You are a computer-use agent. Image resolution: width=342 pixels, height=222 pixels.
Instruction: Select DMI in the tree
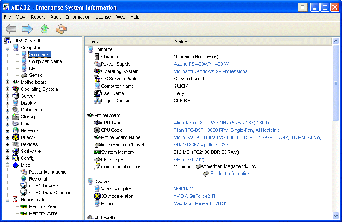[x=33, y=68]
